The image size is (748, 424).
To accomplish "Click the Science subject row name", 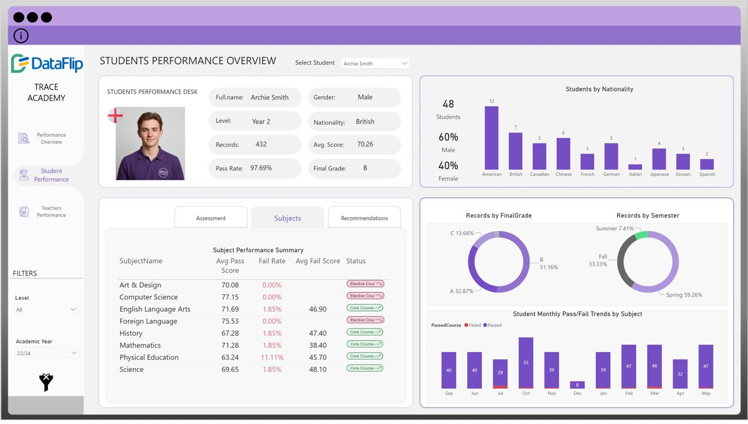I will [132, 369].
